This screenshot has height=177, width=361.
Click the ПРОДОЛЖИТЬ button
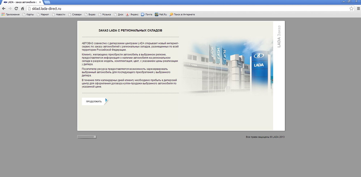(95, 101)
